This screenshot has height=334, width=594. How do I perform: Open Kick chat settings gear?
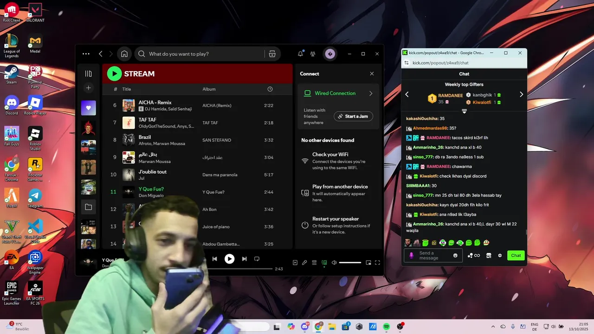click(x=500, y=256)
